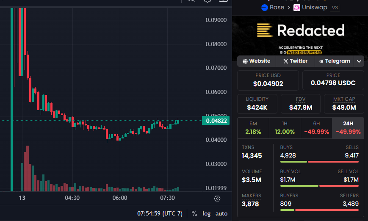Click the Uniswap DEX link
This screenshot has width=368, height=221.
point(310,8)
